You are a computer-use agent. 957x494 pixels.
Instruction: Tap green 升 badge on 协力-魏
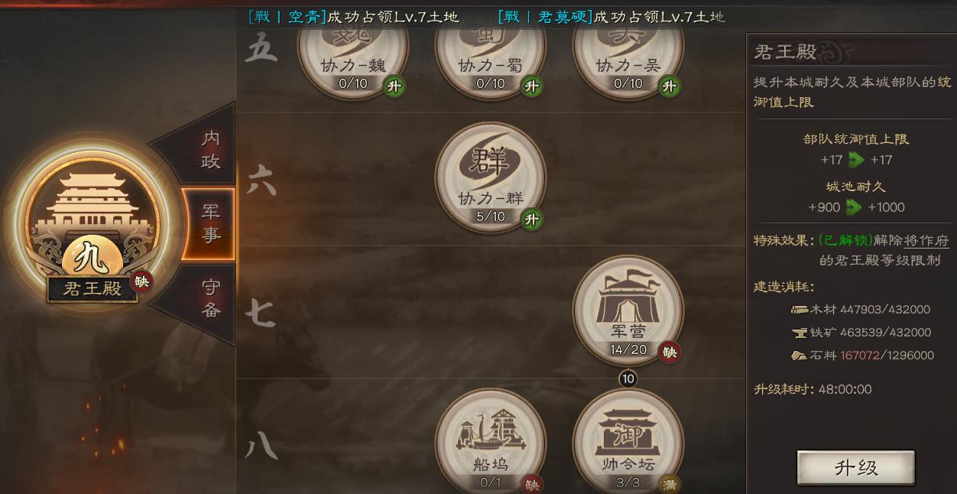394,86
